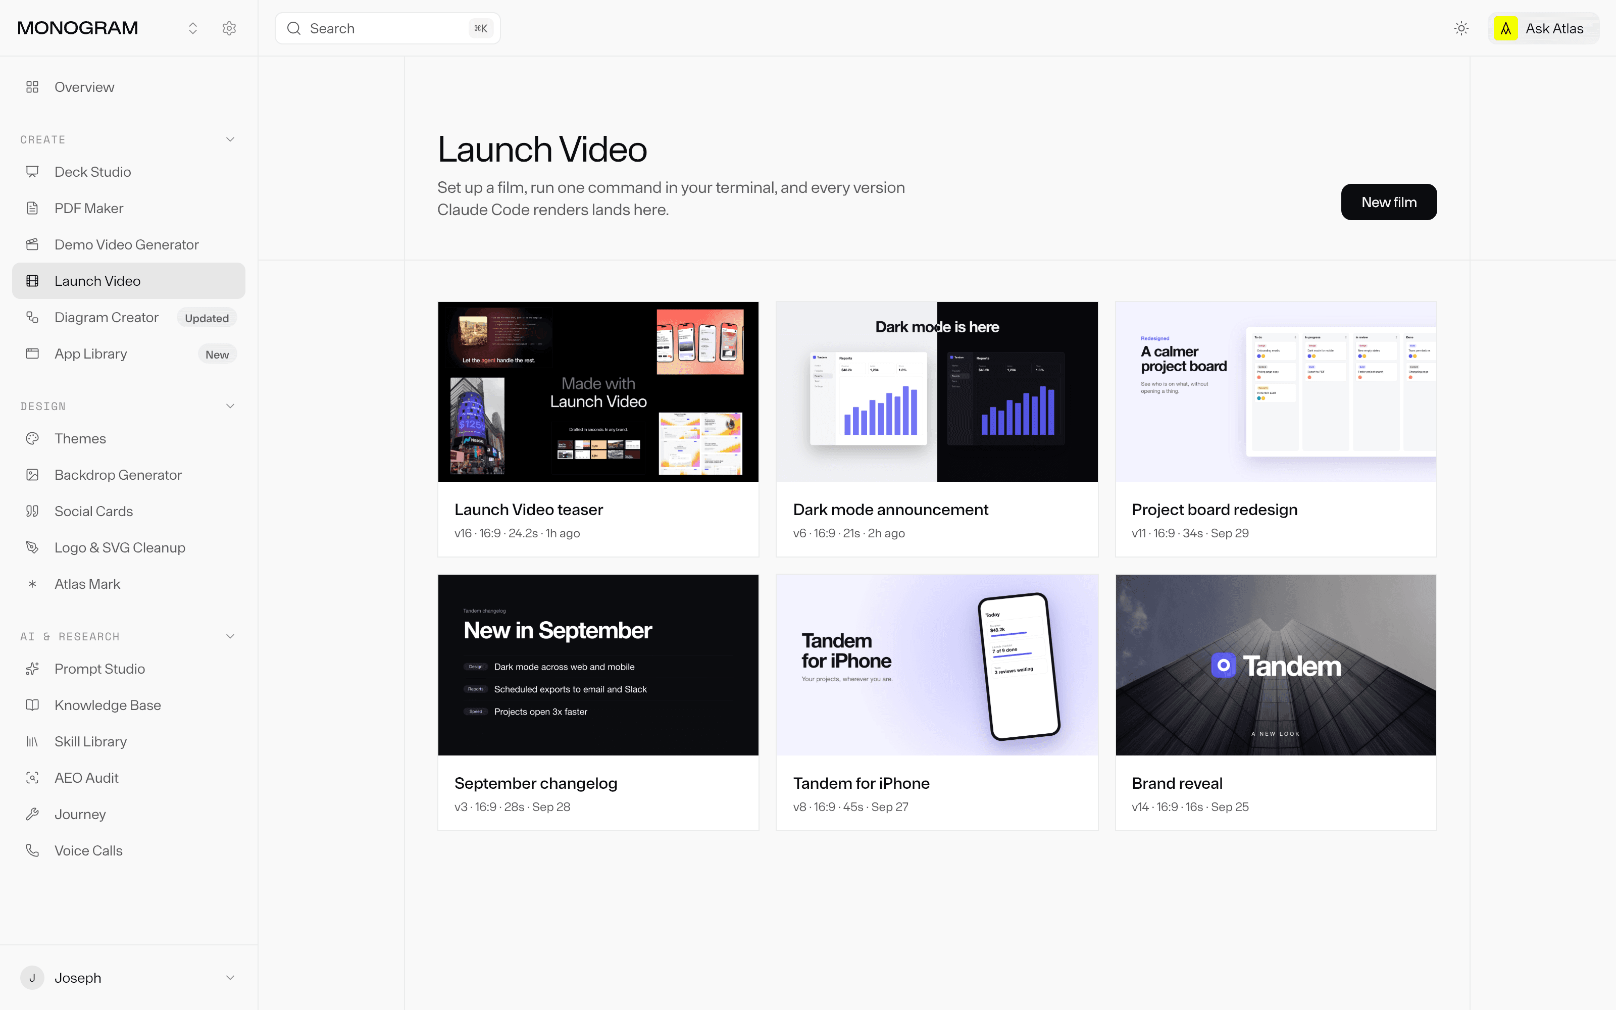Screen dimensions: 1616x1010
Task: Click the Backdrop Generator image icon
Action: point(32,475)
